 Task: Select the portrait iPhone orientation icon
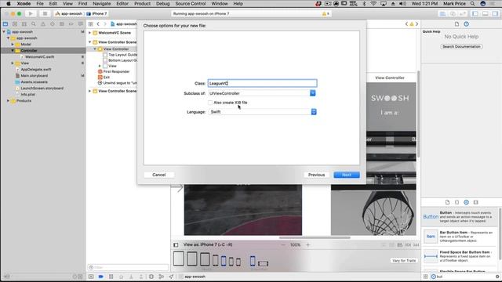point(253,261)
